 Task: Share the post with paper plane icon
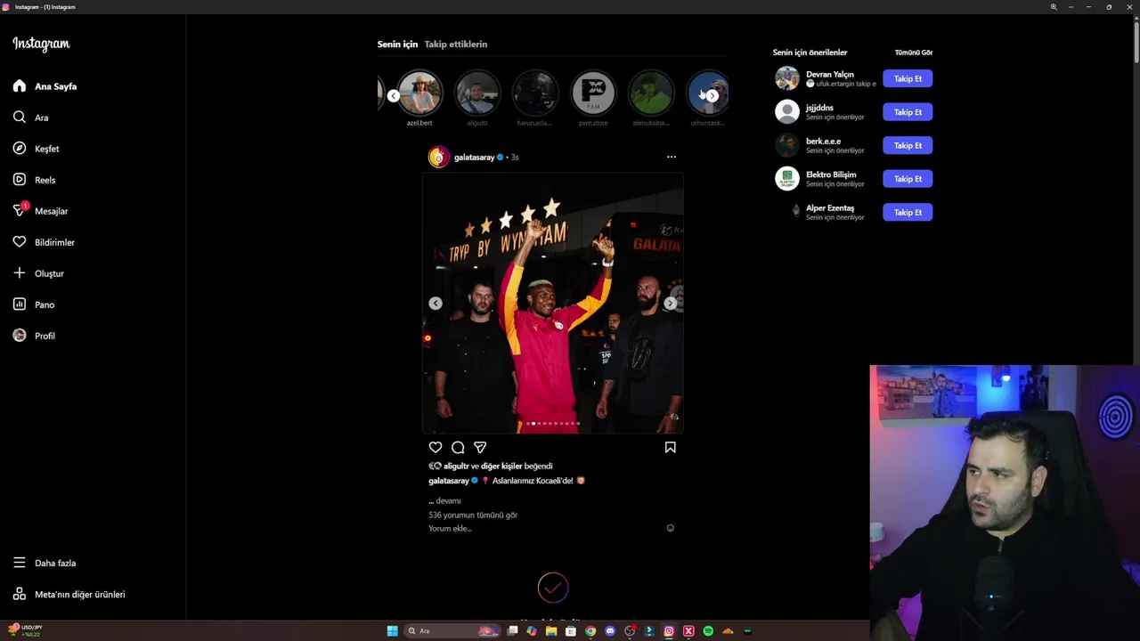click(x=480, y=448)
